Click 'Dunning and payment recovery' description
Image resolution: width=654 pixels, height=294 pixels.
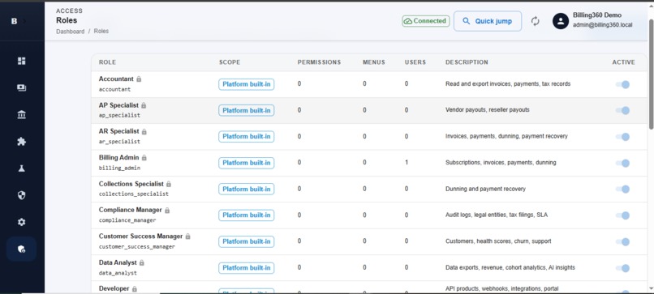[x=485, y=189]
